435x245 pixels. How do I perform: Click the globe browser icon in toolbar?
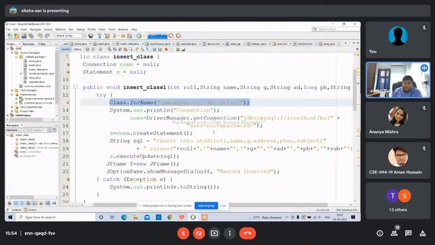(x=90, y=36)
